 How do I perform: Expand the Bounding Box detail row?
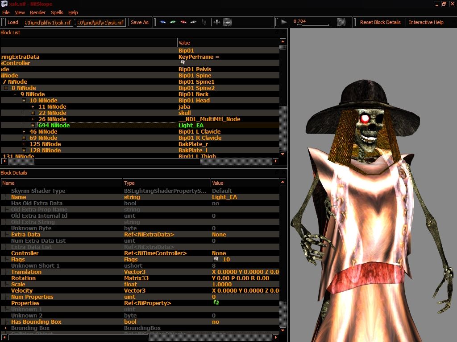5,328
